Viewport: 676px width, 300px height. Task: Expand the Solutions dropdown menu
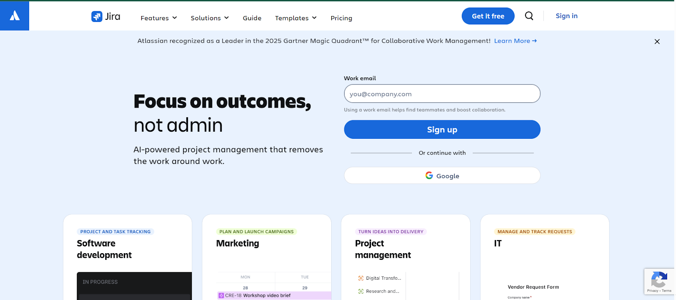210,18
